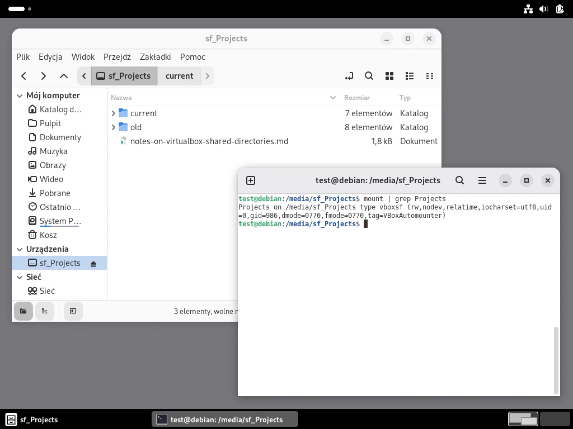The height and width of the screenshot is (429, 573).
Task: Open the Zakładki menu
Action: coord(155,56)
